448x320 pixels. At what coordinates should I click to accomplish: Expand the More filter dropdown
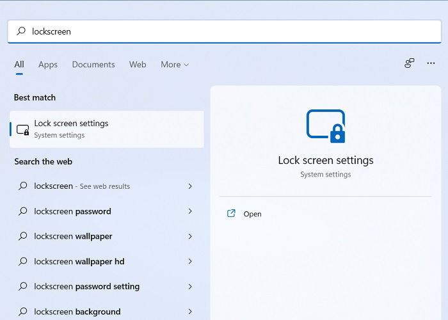[x=175, y=65]
